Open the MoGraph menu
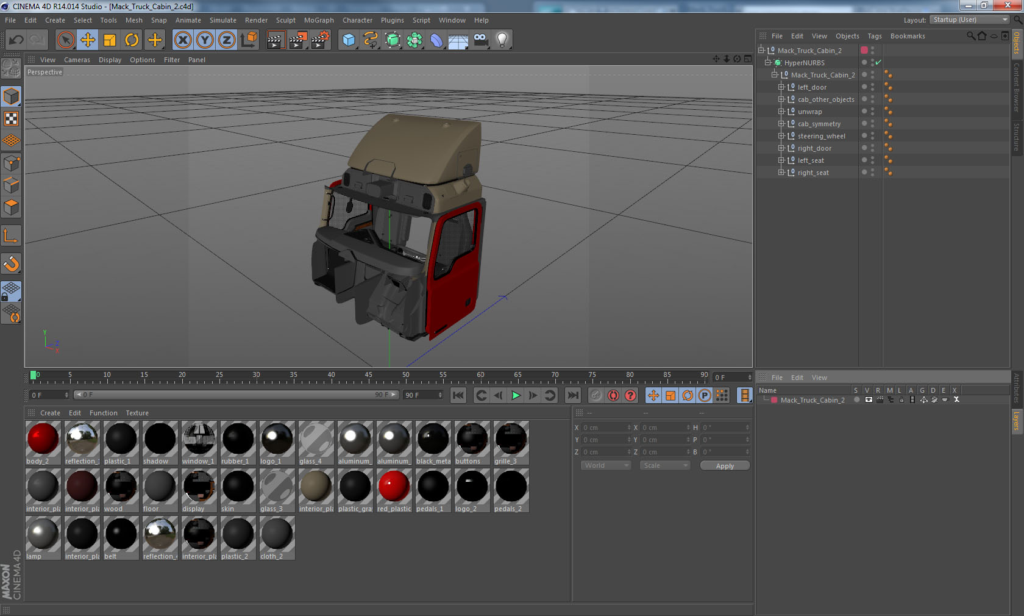 point(319,20)
